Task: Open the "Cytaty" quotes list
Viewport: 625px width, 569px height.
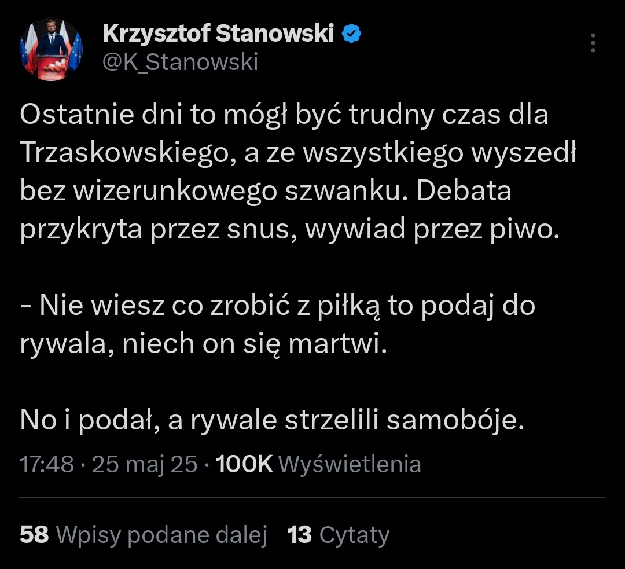Action: (354, 535)
